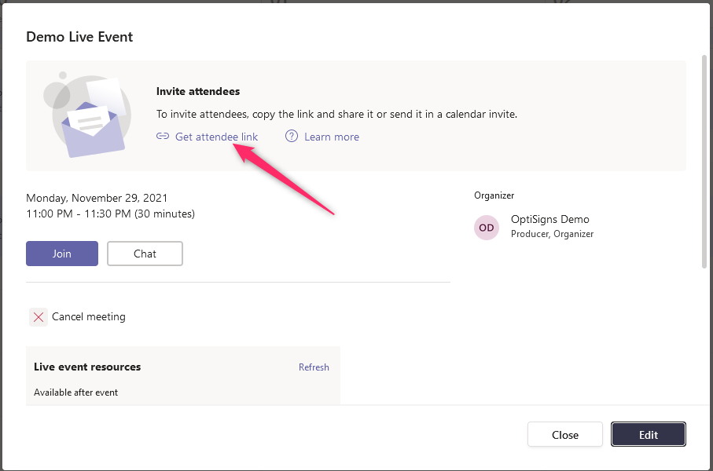The image size is (713, 471).
Task: Click the chain link icon beside Get attendee link
Action: [163, 137]
